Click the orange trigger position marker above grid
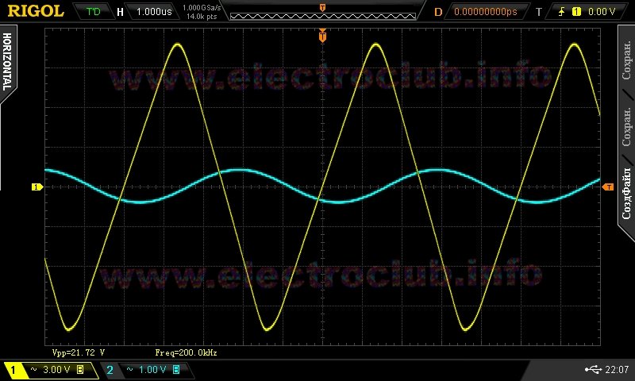This screenshot has height=381, width=635. pos(322,36)
